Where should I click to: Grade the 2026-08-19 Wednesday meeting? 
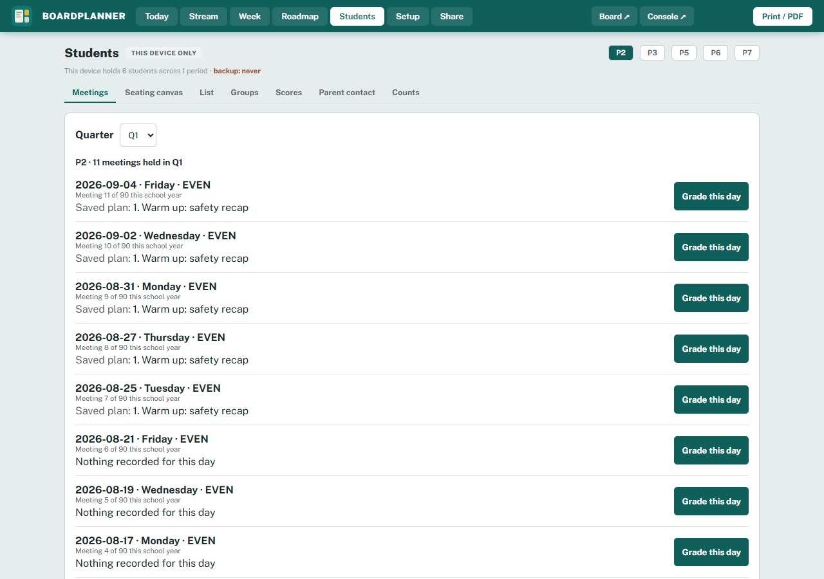(711, 501)
